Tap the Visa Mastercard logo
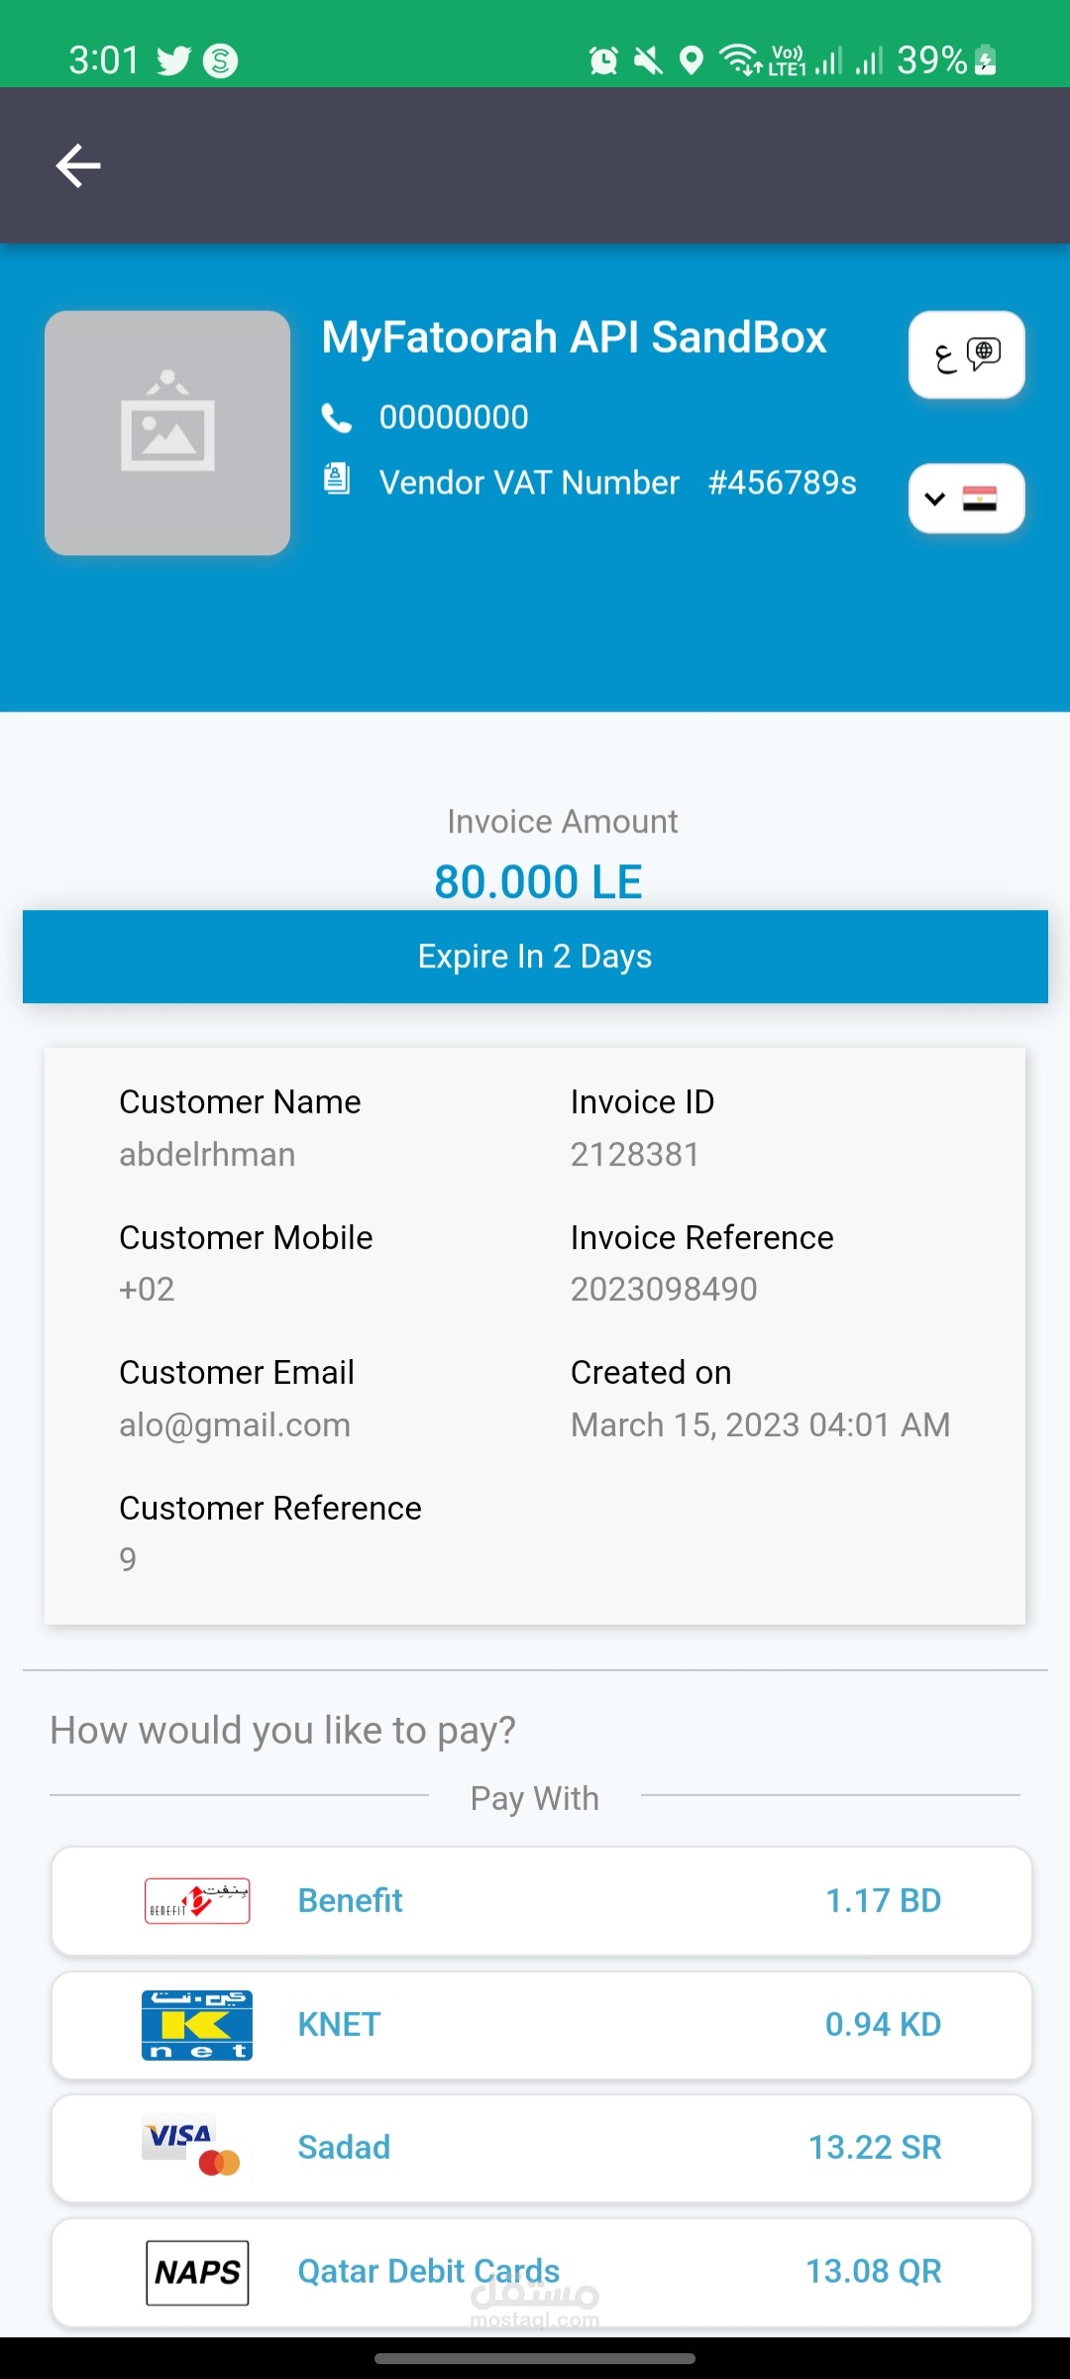The image size is (1070, 2379). tap(192, 2147)
